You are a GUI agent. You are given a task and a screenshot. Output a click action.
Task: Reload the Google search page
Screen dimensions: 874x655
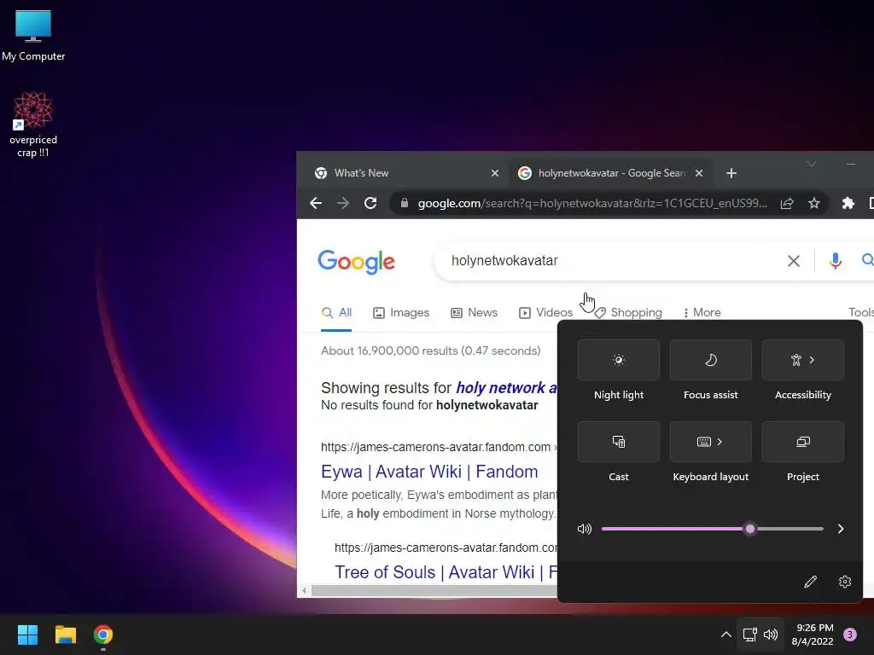[370, 203]
